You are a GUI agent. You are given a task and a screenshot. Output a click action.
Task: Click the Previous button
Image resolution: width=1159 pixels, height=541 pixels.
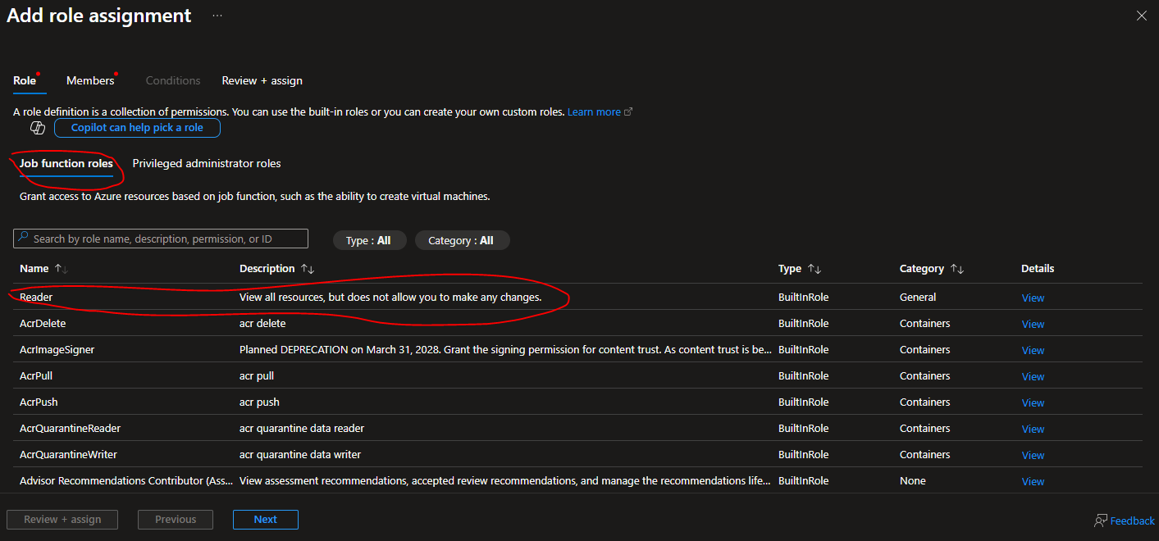click(176, 520)
